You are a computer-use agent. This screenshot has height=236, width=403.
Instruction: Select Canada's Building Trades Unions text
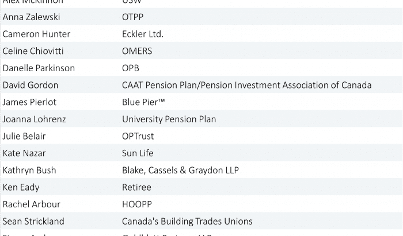[x=187, y=221]
